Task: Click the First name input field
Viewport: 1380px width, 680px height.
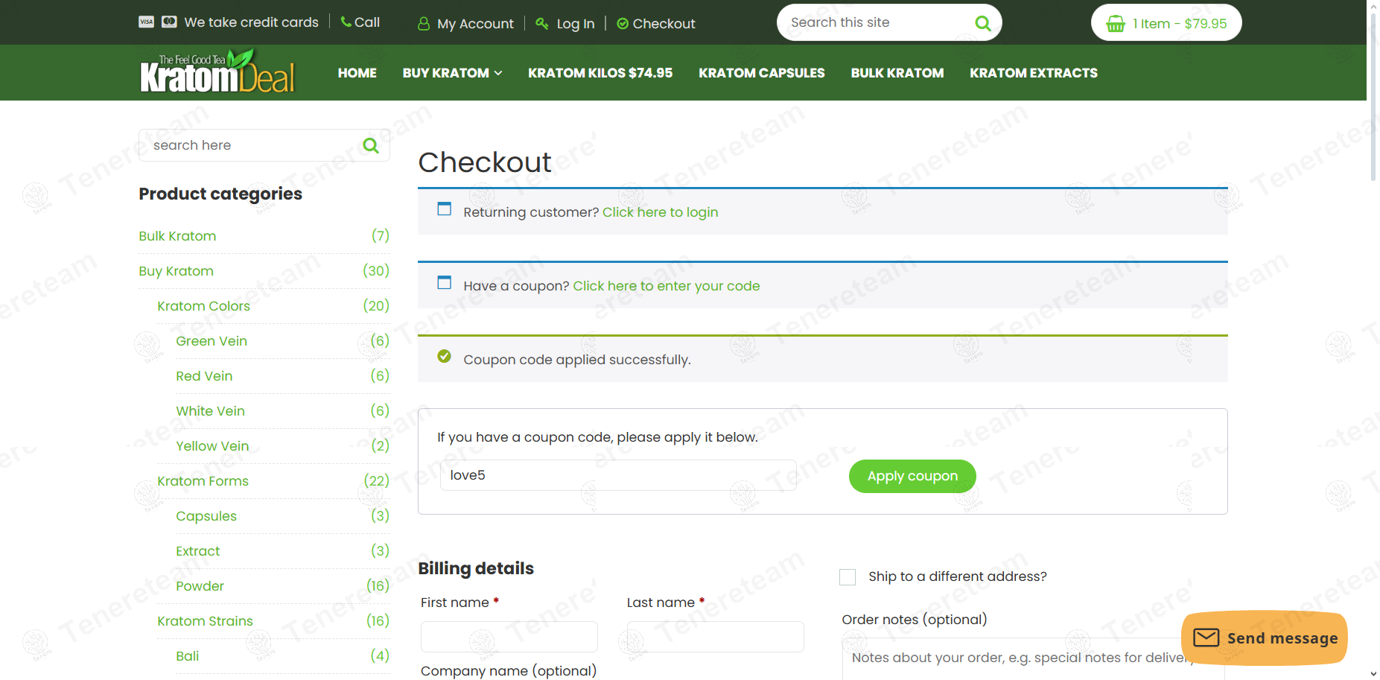Action: tap(509, 637)
